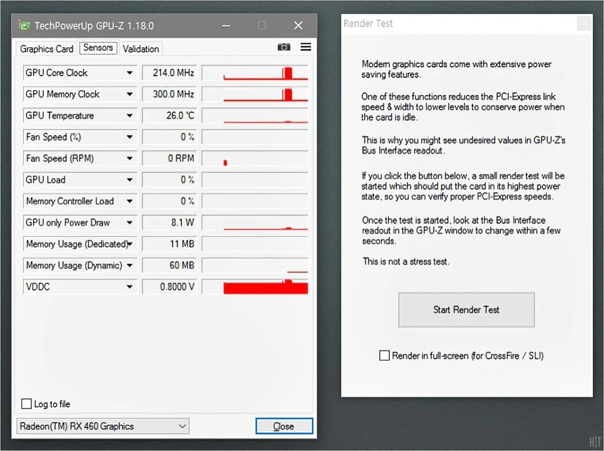Viewport: 604px width, 451px height.
Task: Click the TechPowerUp GPU-Z 1.18.0 title text
Action: [94, 26]
